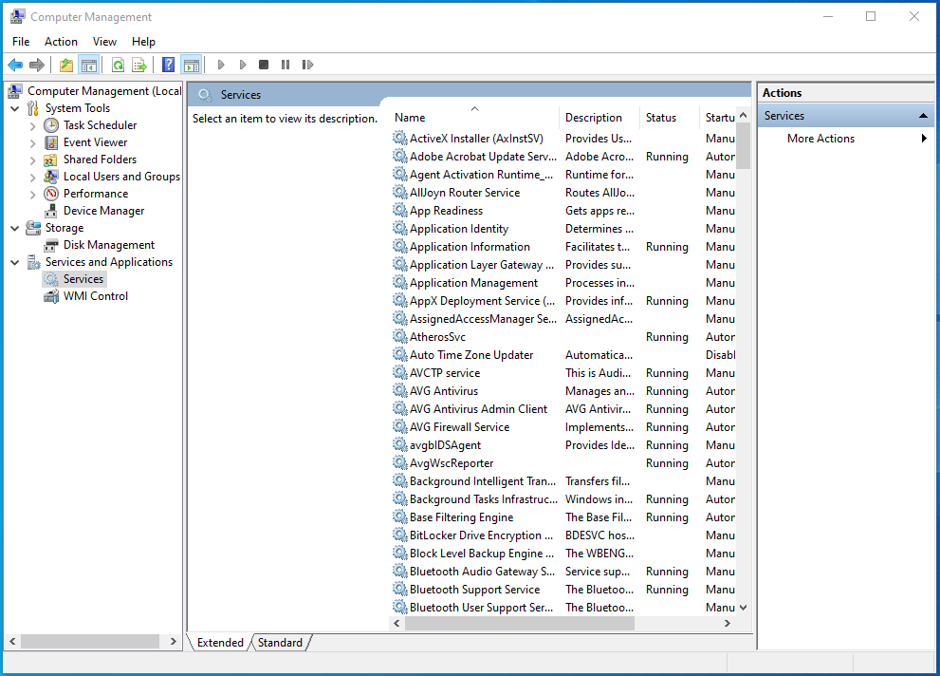
Task: Select the Adobe Acrobat Update Service row
Action: click(x=563, y=157)
